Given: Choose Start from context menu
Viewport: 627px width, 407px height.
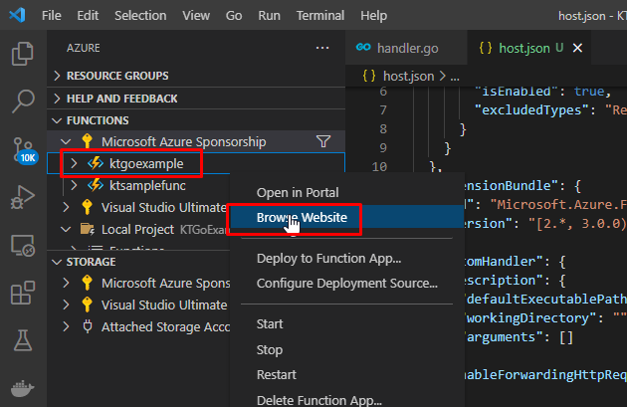Looking at the screenshot, I should click(346, 323).
